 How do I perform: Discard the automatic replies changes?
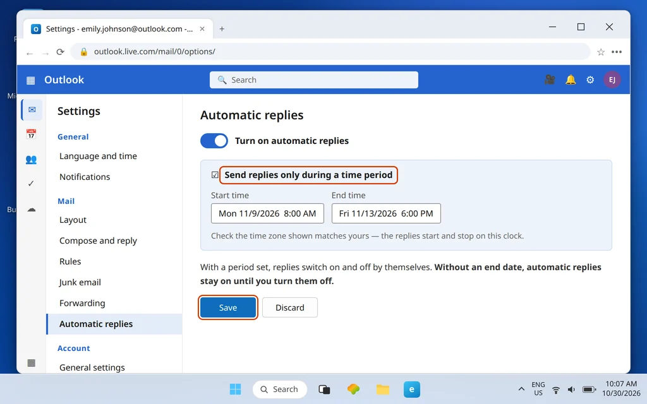[289, 307]
